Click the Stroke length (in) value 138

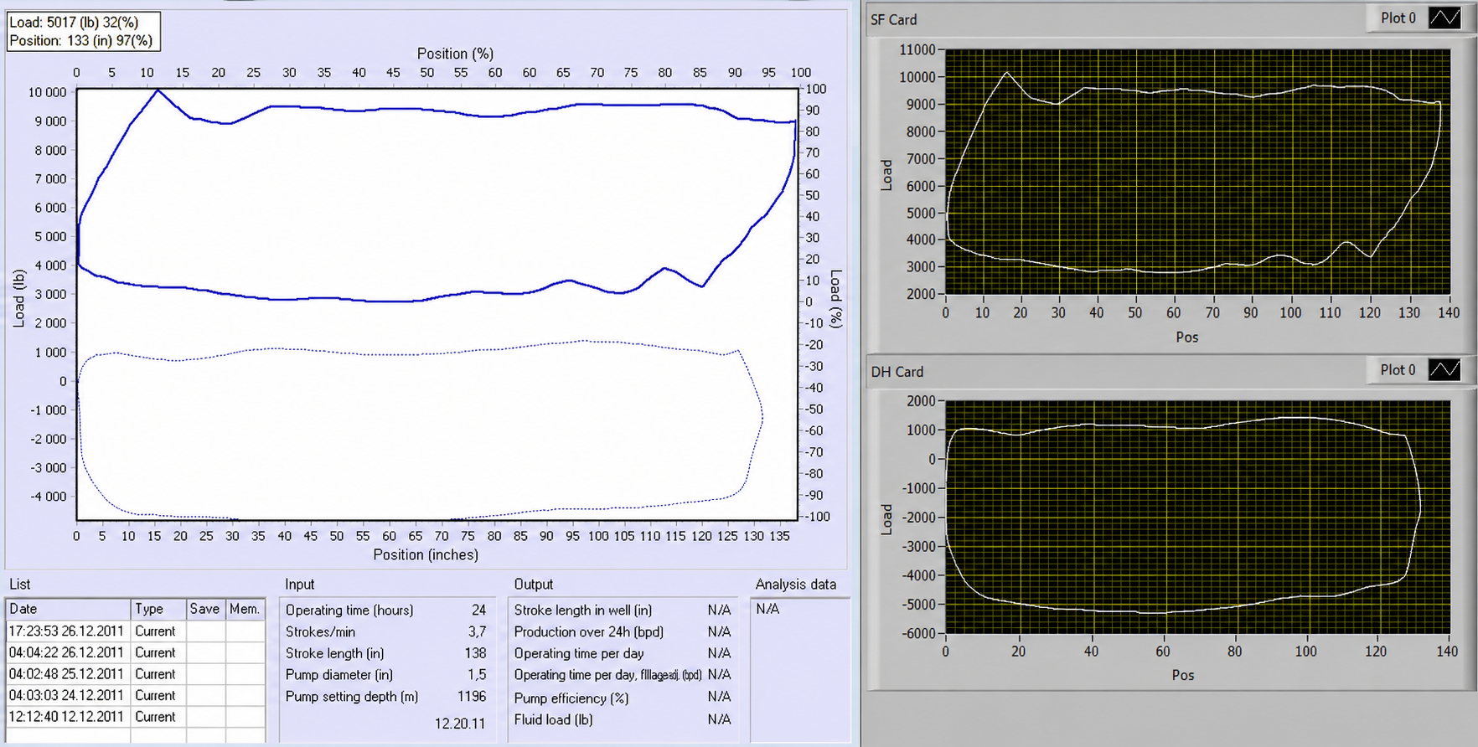(475, 653)
